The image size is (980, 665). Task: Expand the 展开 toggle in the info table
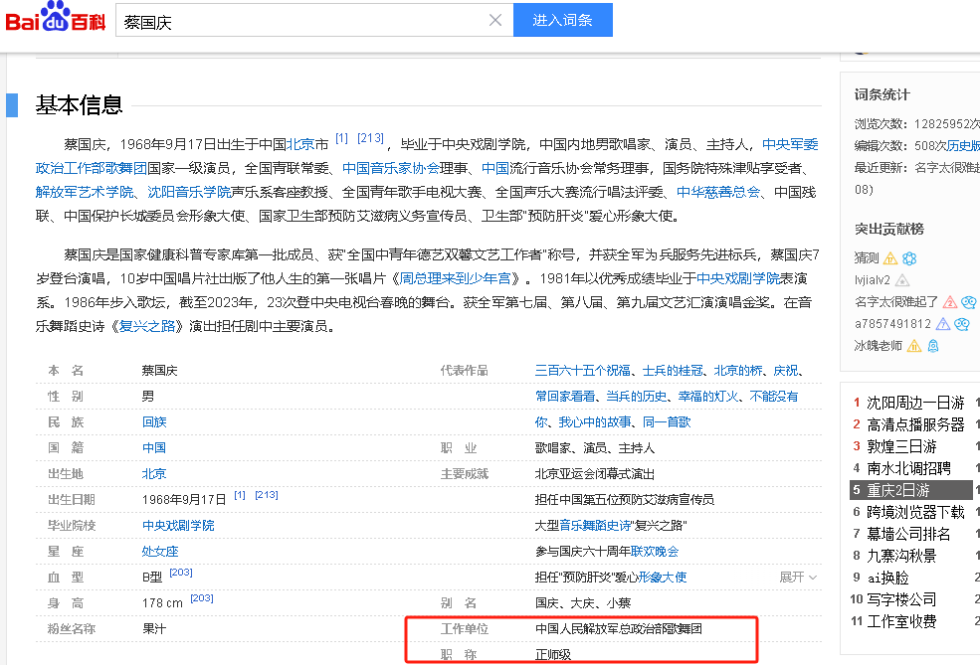798,577
